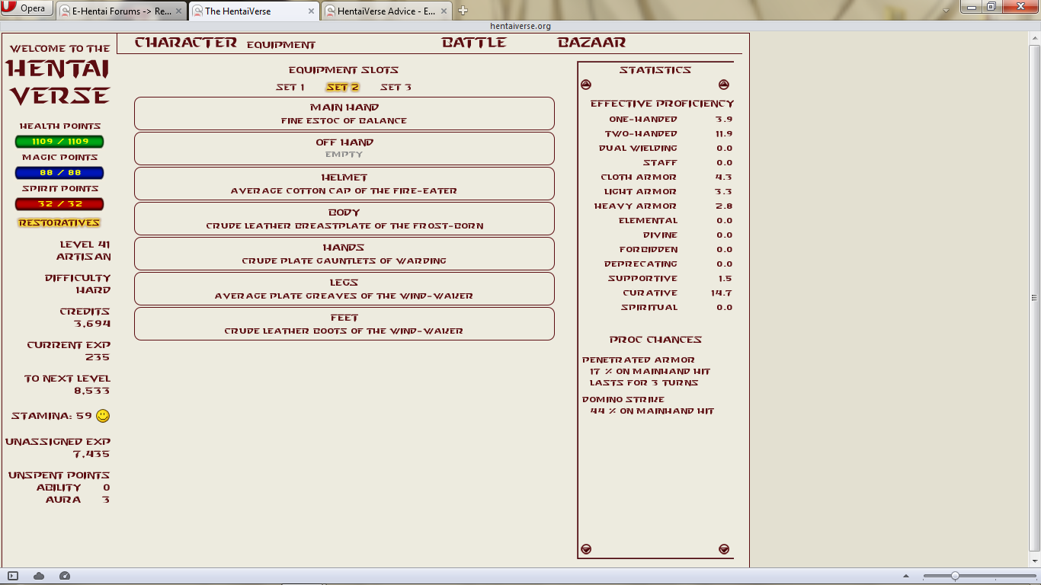Click the blue Magic Points bar

(x=59, y=173)
